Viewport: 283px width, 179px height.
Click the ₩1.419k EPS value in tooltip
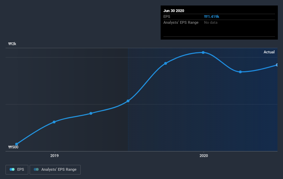tap(212, 17)
